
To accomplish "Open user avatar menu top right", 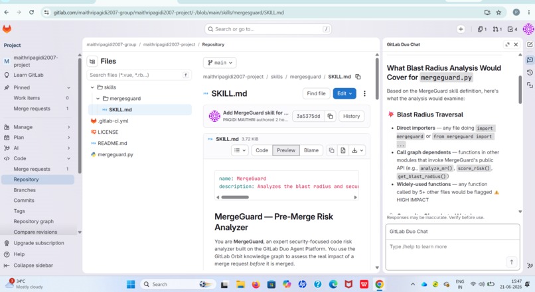I will tap(528, 29).
